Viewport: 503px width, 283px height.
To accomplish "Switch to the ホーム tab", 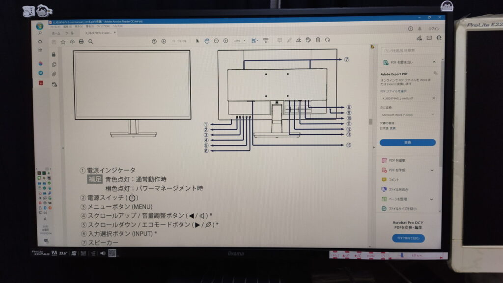I will [x=56, y=33].
